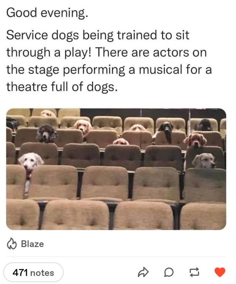Click the dog in the top-left back row
Viewport: 236px width, 284px height.
coord(48,113)
